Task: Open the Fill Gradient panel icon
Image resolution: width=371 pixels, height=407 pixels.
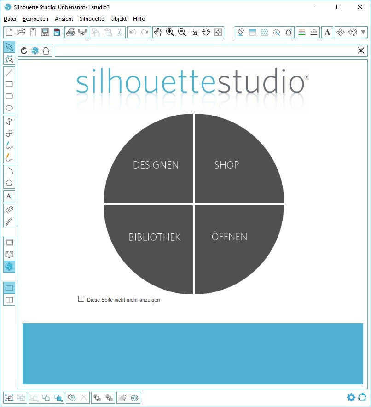Action: point(253,32)
